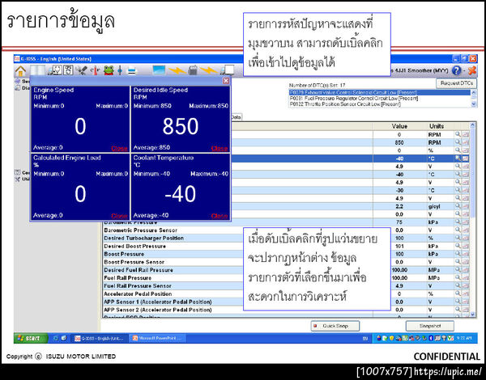
Task: Click the printer icon in toolbar
Action: pos(132,71)
